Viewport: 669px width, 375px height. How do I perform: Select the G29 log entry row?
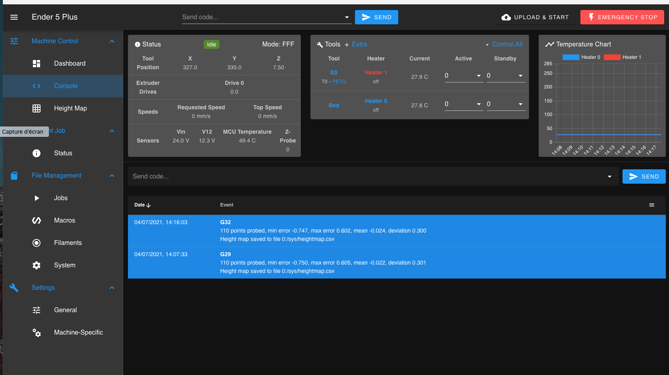click(397, 263)
